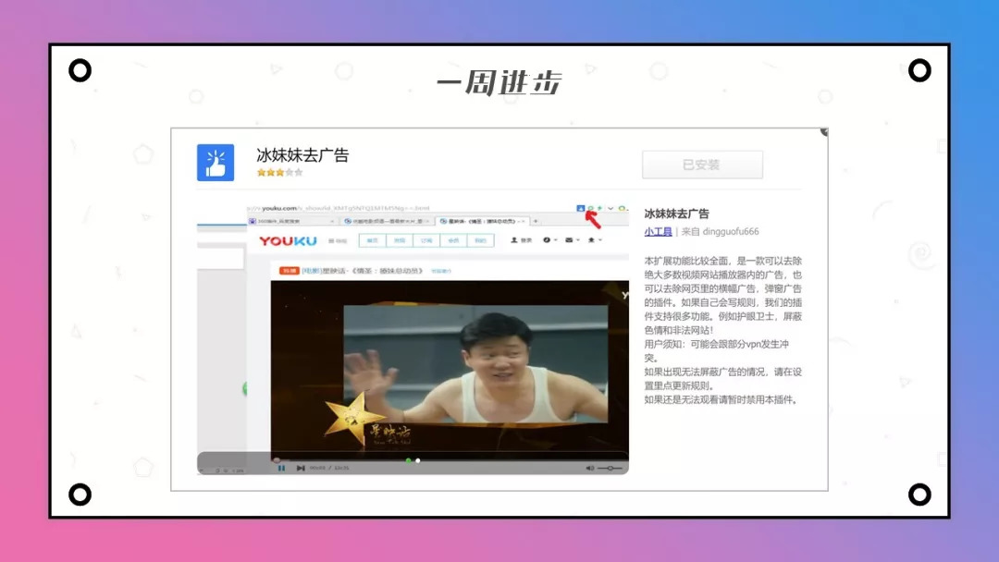Click the video title 星映话 link

(362, 271)
